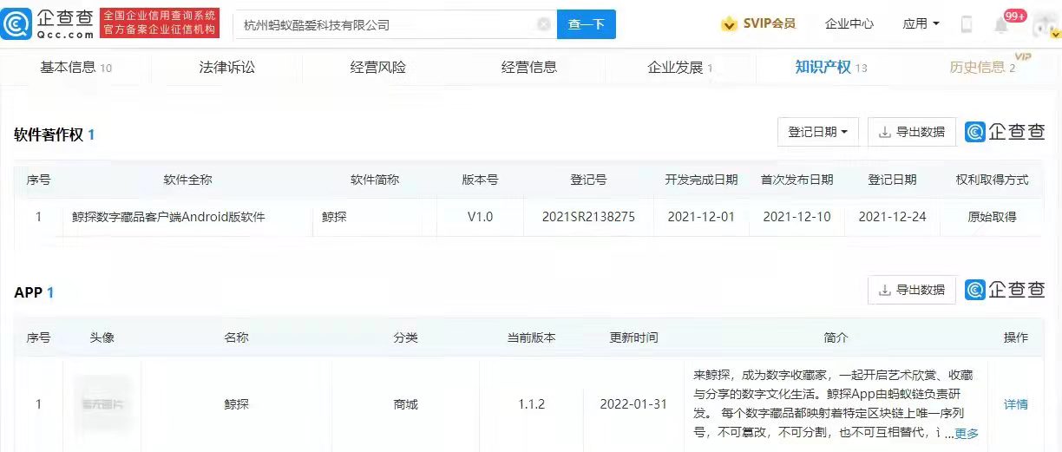Switch to the 知识产权 tab
The image size is (1062, 452).
(831, 68)
